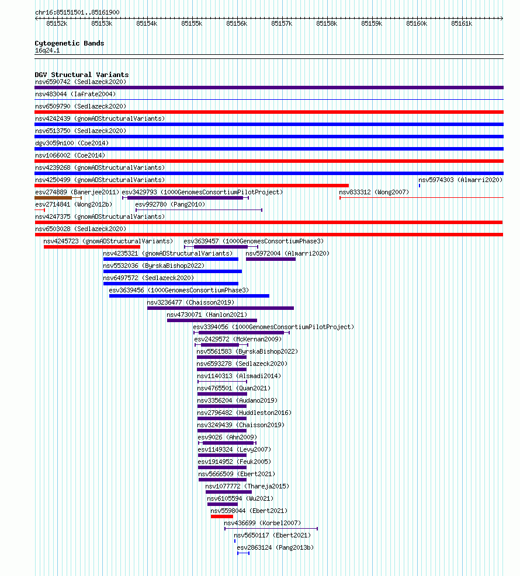
Task: Open esv2714841 (Wong2012b) label
Action: pyautogui.click(x=74, y=204)
